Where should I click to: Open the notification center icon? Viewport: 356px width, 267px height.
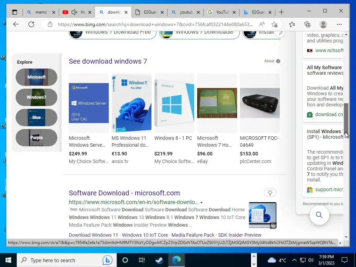point(345,260)
